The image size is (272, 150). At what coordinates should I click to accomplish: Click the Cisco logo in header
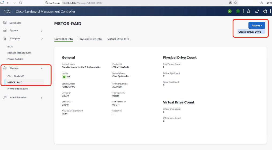coord(8,11)
